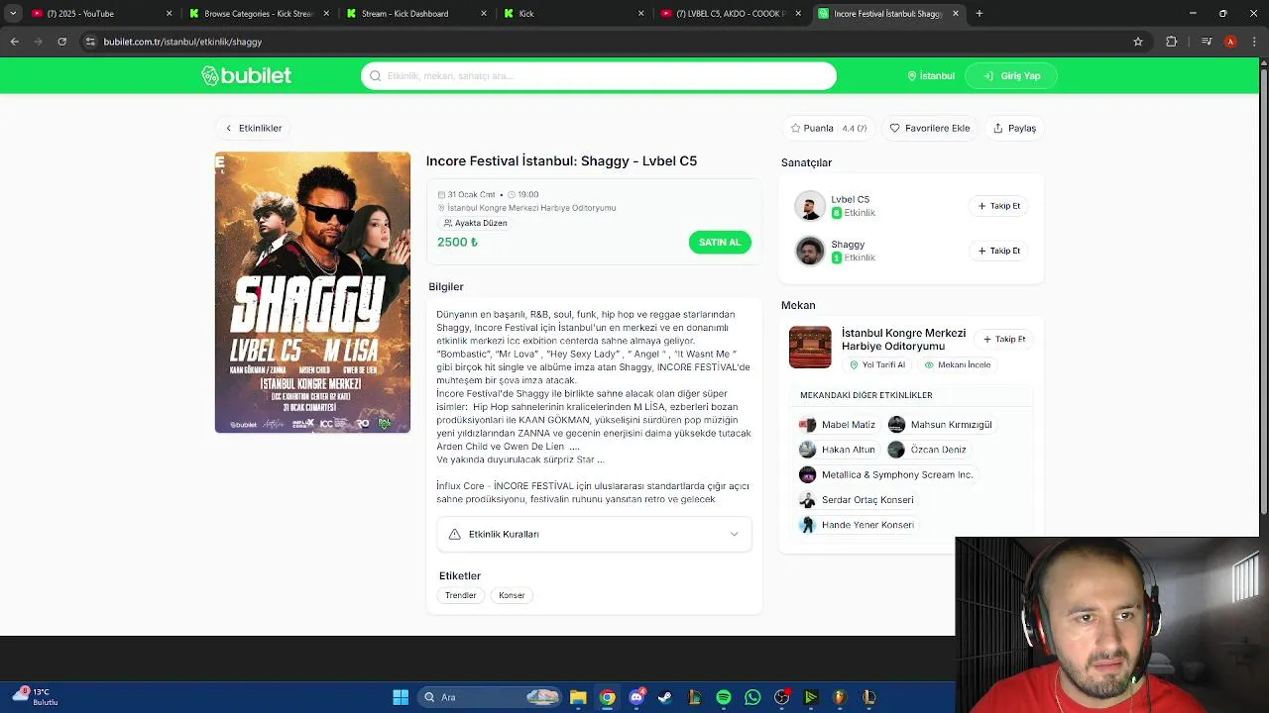Click the address bar URL
The height and width of the screenshot is (713, 1269).
[182, 42]
